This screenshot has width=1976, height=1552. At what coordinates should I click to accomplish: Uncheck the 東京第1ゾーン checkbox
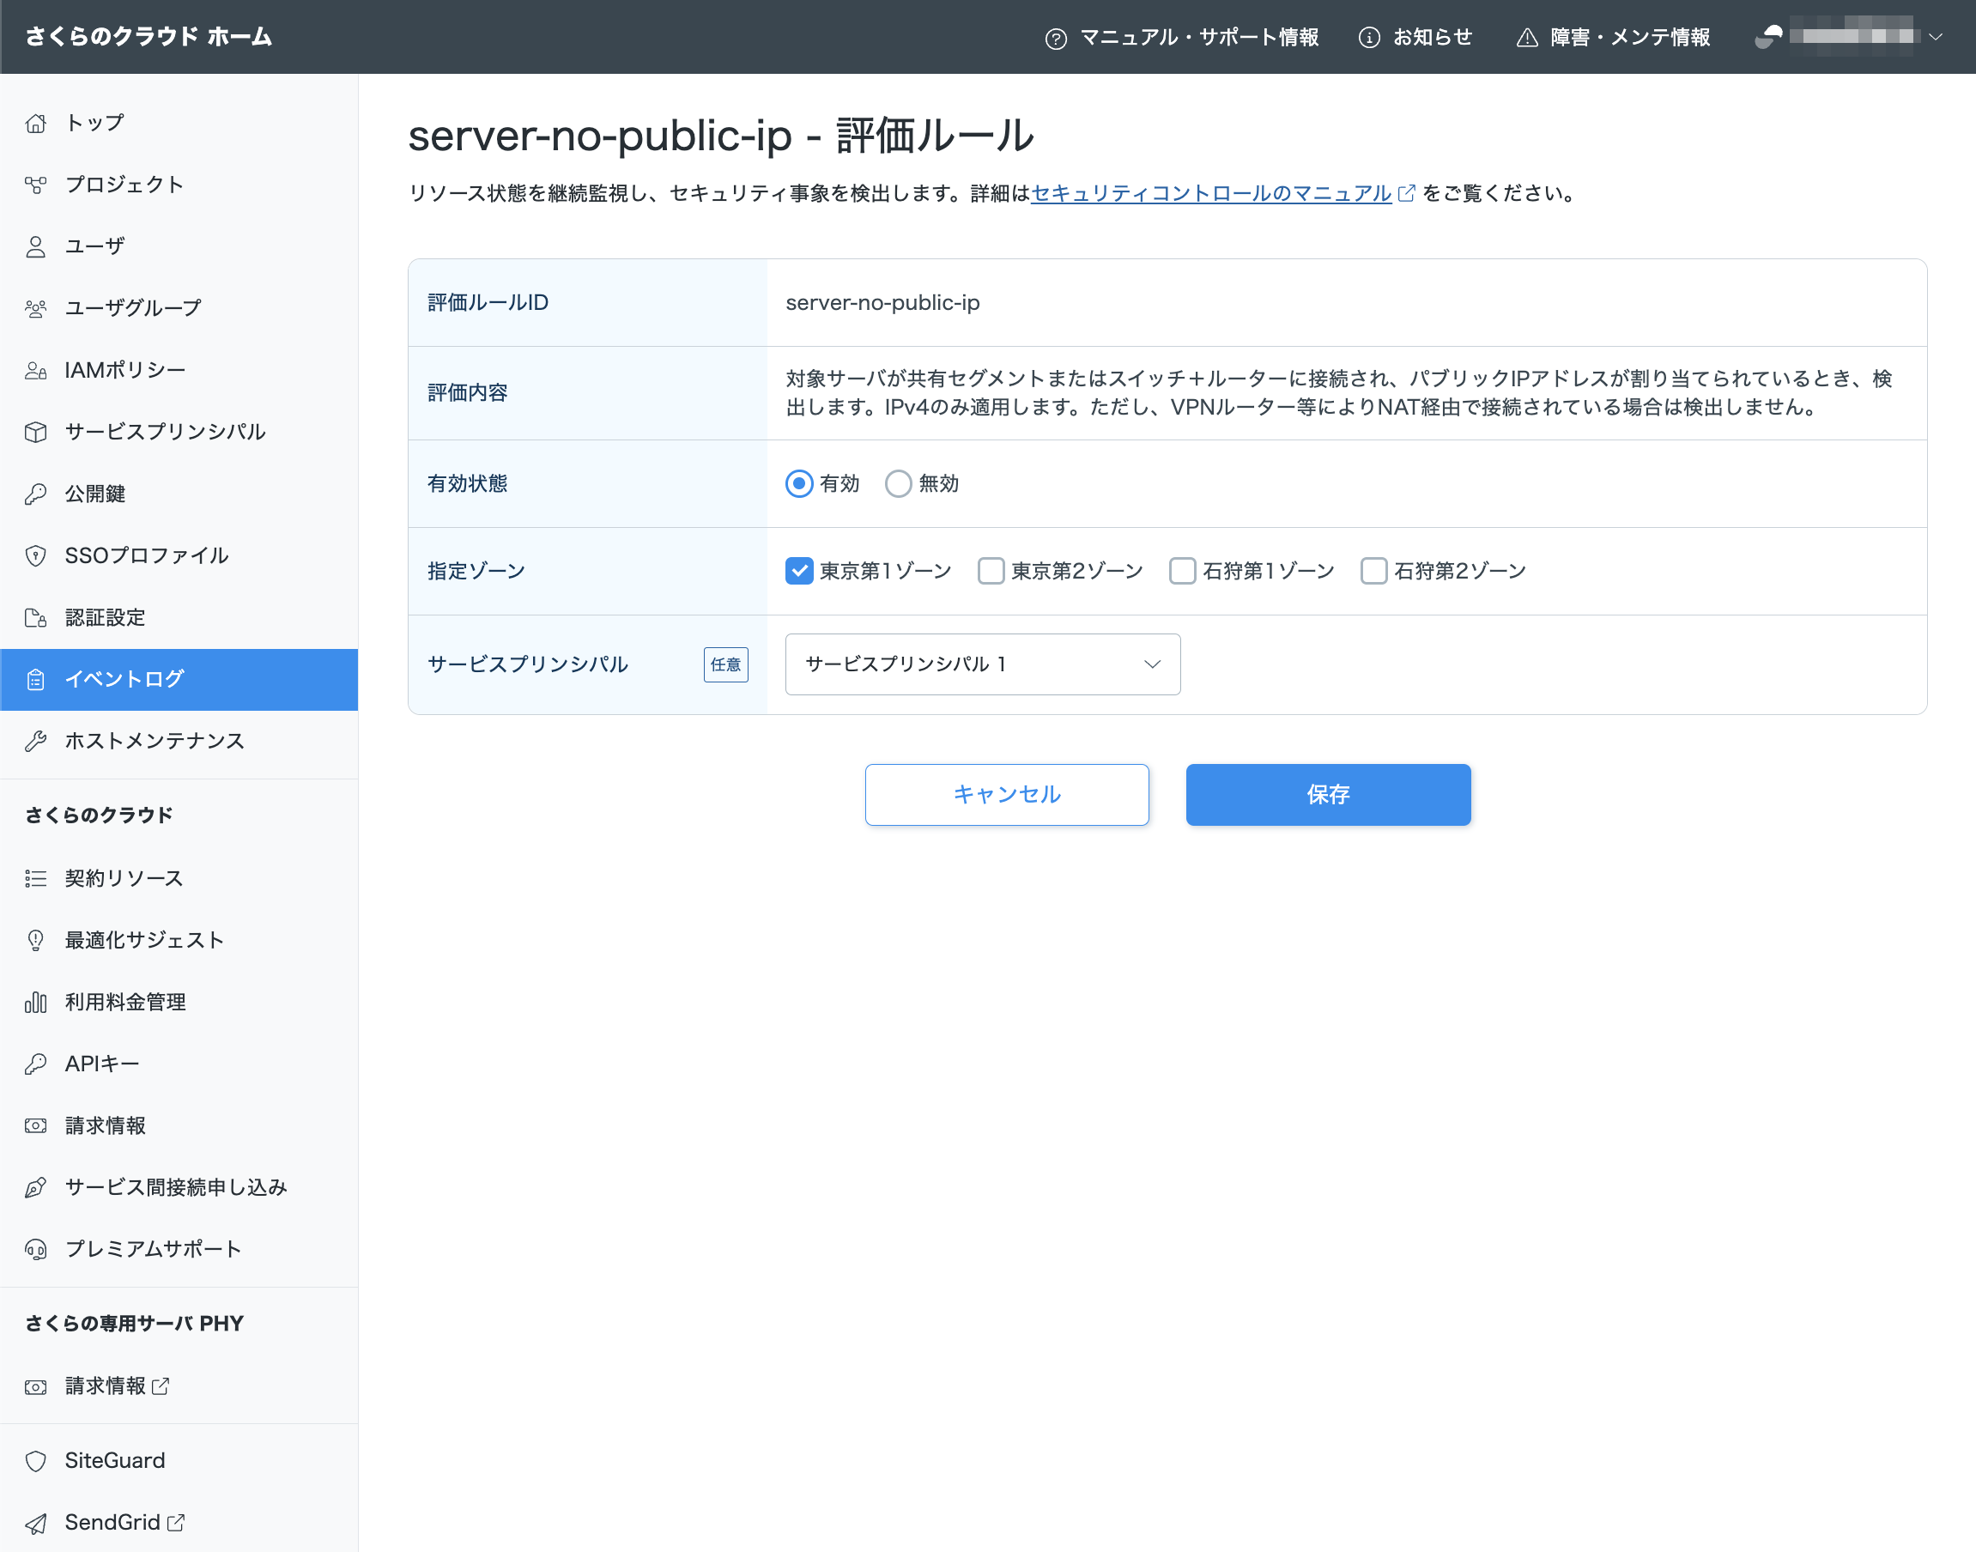(798, 571)
